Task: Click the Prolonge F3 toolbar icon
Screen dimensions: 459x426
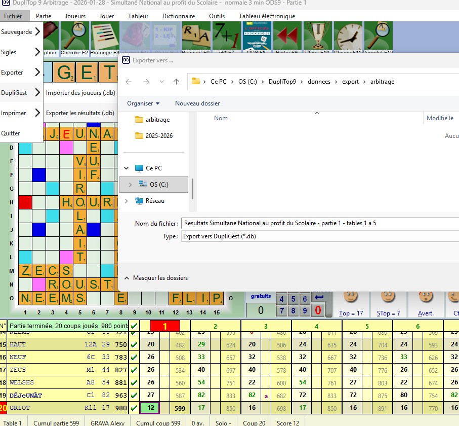Action: (x=105, y=35)
